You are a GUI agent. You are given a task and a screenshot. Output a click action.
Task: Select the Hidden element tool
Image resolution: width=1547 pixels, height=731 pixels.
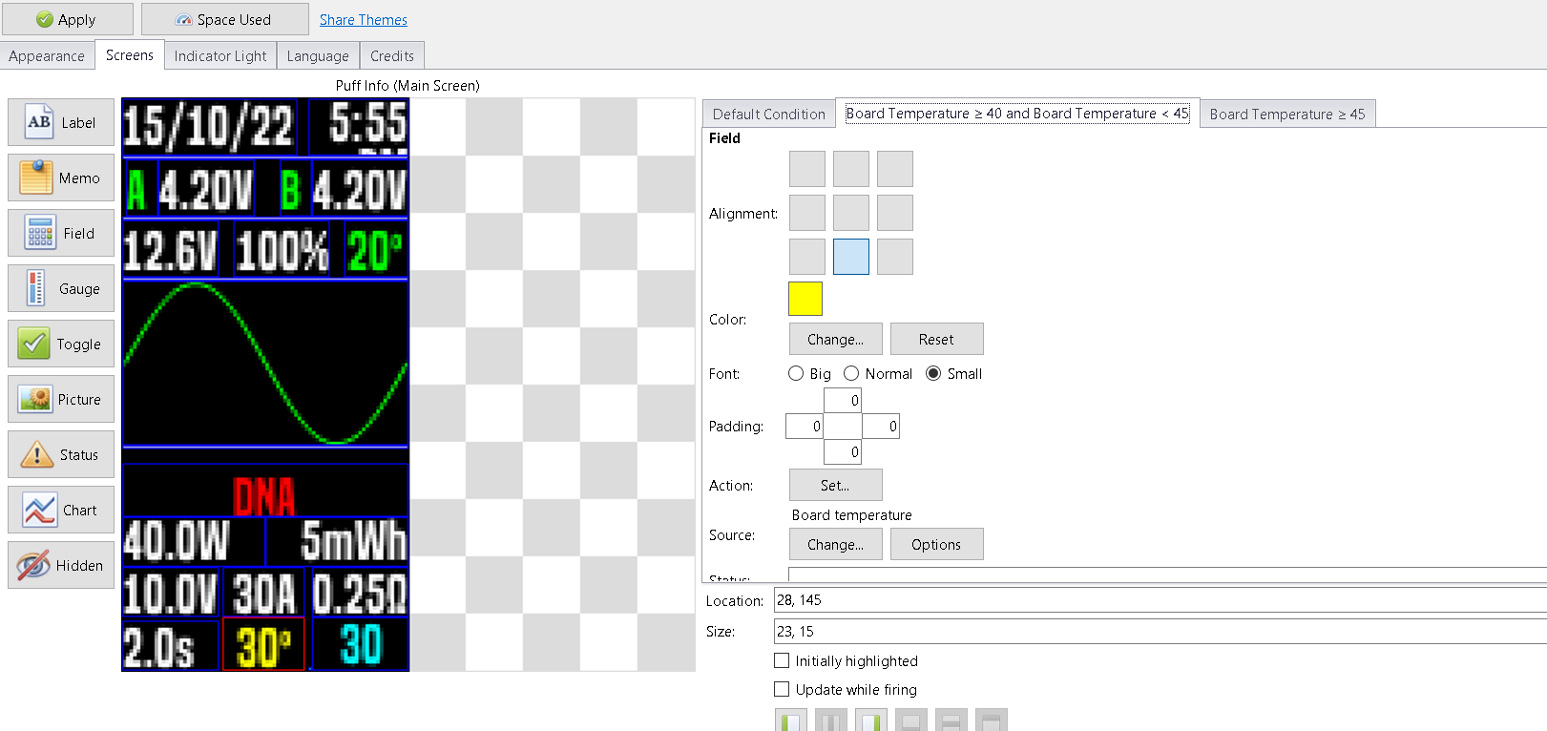61,566
